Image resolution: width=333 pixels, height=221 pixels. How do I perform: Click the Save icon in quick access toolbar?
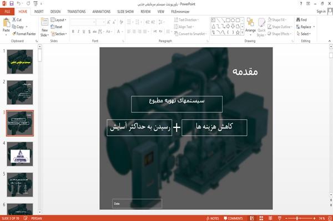(x=12, y=4)
